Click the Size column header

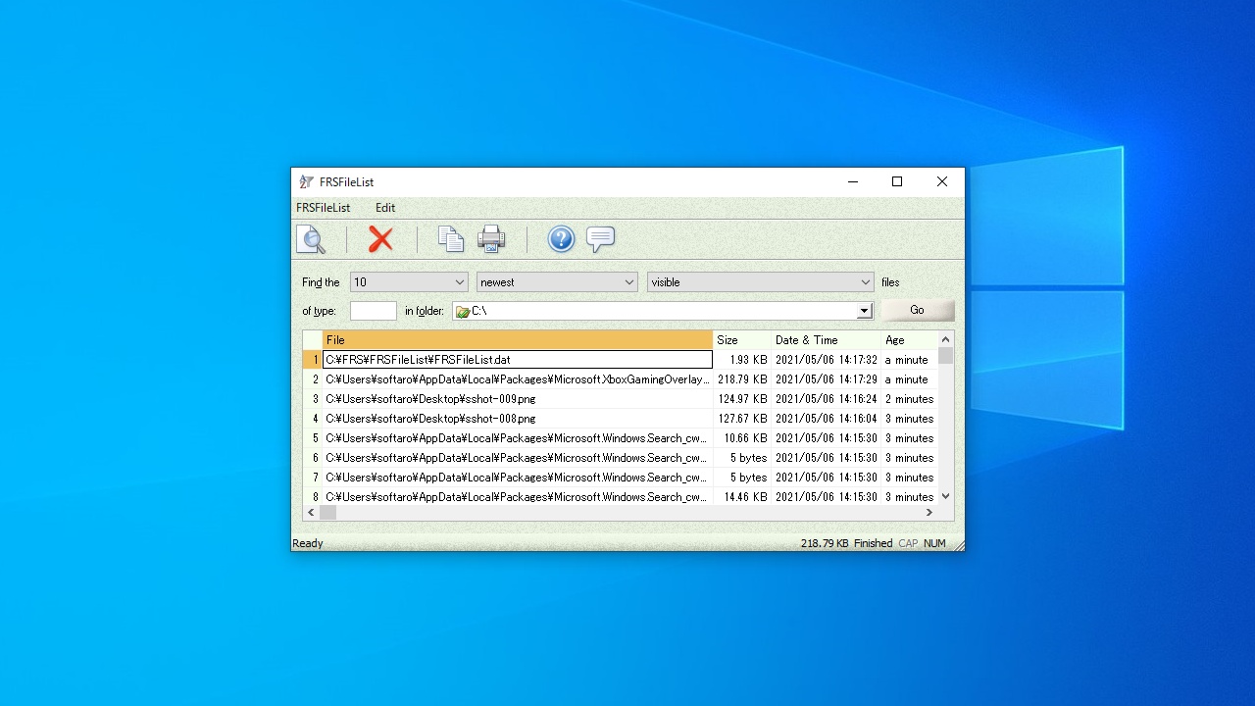[x=742, y=340]
